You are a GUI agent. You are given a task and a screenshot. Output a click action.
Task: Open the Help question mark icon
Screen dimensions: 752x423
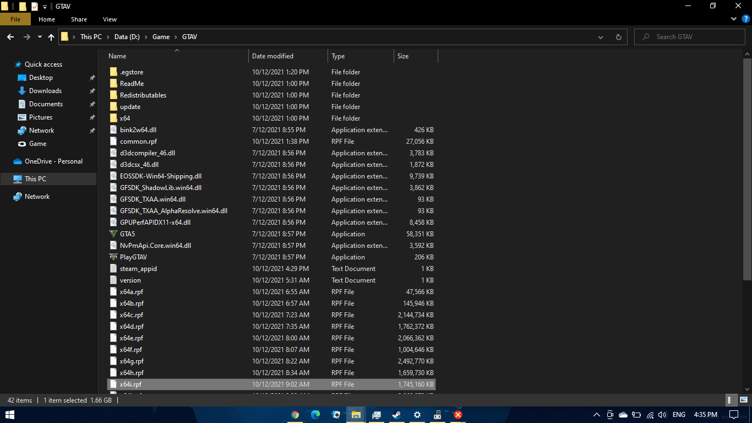click(746, 19)
